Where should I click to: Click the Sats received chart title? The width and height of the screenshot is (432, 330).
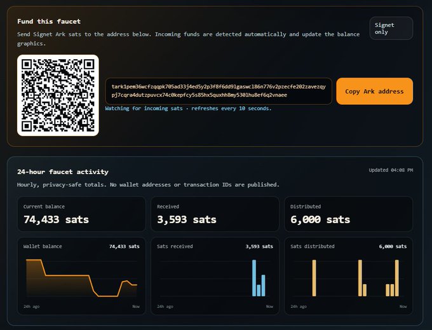coord(175,246)
